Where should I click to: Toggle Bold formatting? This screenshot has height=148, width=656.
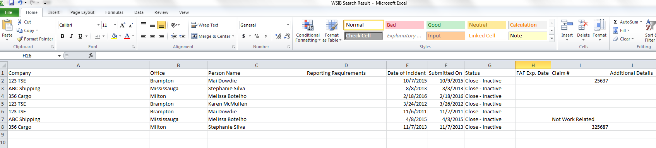[x=62, y=36]
